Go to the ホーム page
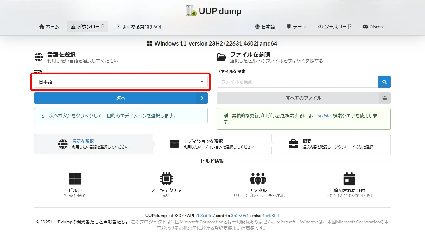 49,27
